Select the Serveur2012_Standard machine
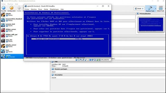Viewport: 166px width, 93px height. (x=12, y=20)
